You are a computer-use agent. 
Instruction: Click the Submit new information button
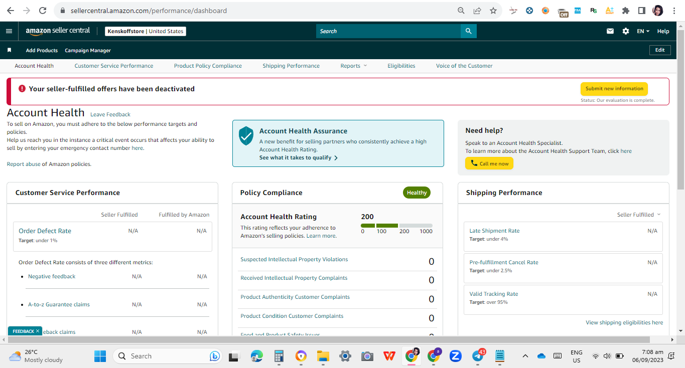tap(614, 89)
